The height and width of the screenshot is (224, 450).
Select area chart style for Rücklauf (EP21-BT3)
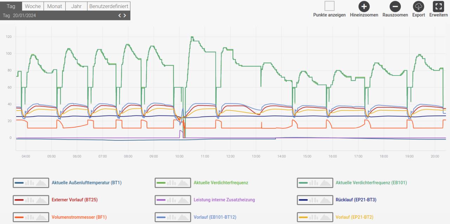pyautogui.click(x=326, y=200)
